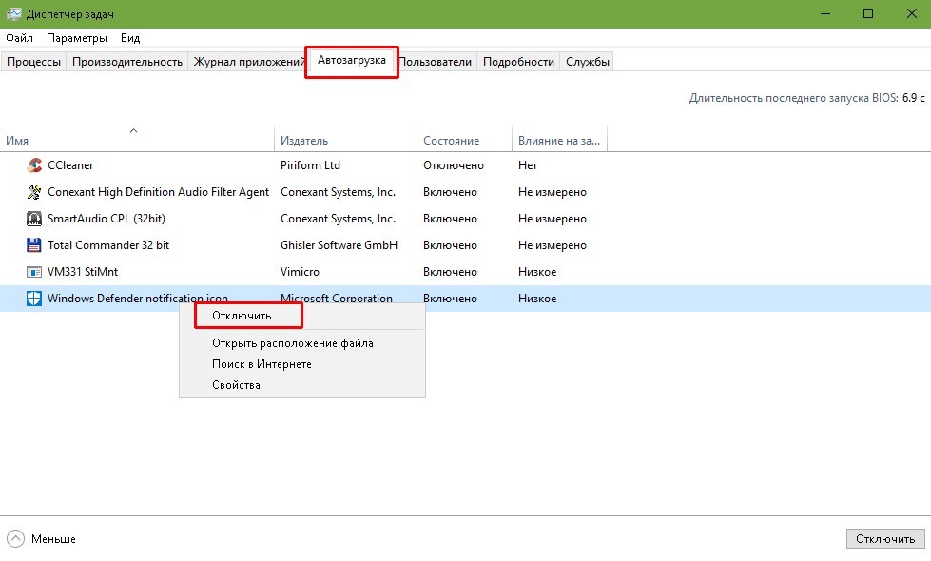Switch to the Журнал приложений tab

(249, 62)
